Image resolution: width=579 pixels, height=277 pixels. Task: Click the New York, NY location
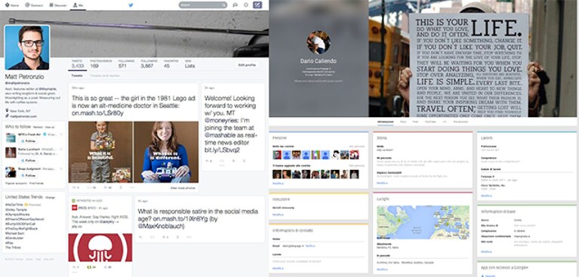(x=19, y=111)
